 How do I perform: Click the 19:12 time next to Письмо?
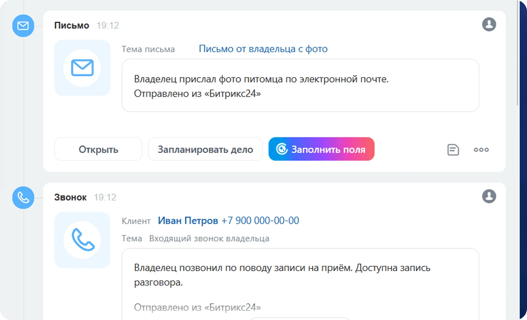click(x=108, y=26)
